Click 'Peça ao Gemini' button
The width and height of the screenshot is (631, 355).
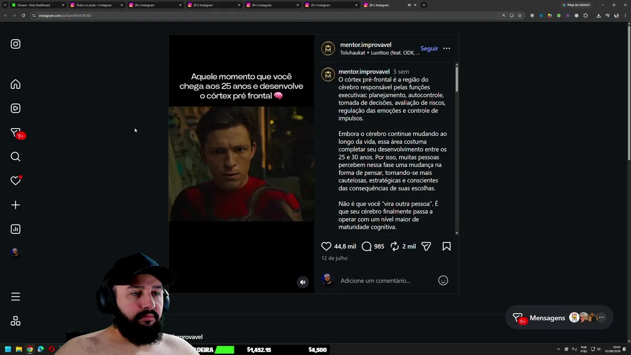576,5
